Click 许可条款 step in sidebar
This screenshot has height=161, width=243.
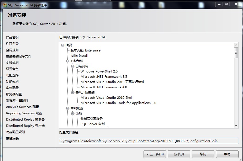[12, 44]
